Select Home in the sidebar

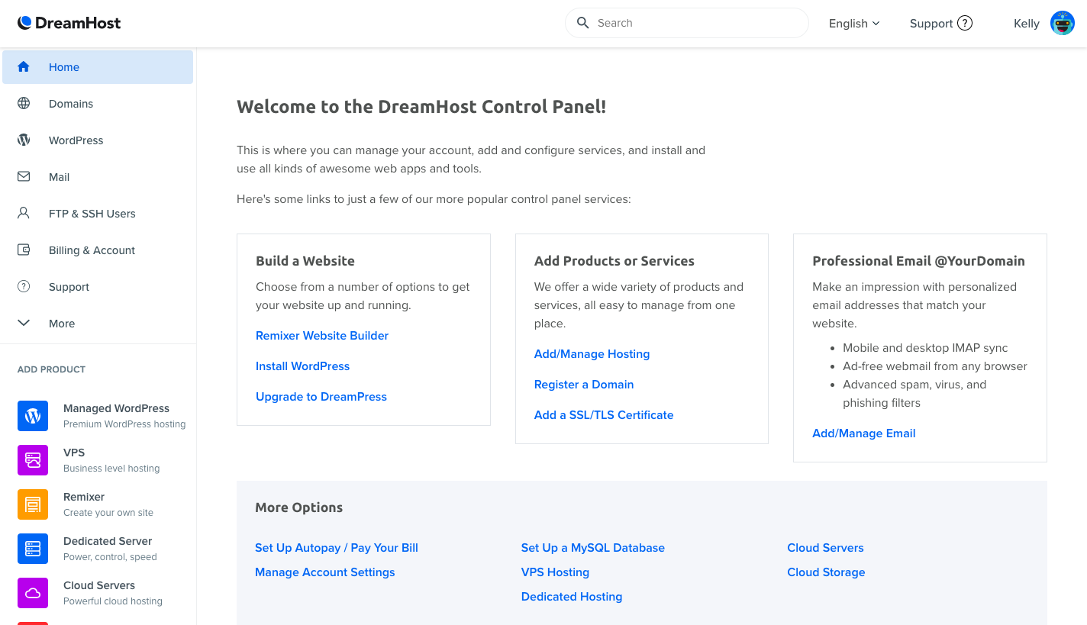pyautogui.click(x=98, y=67)
